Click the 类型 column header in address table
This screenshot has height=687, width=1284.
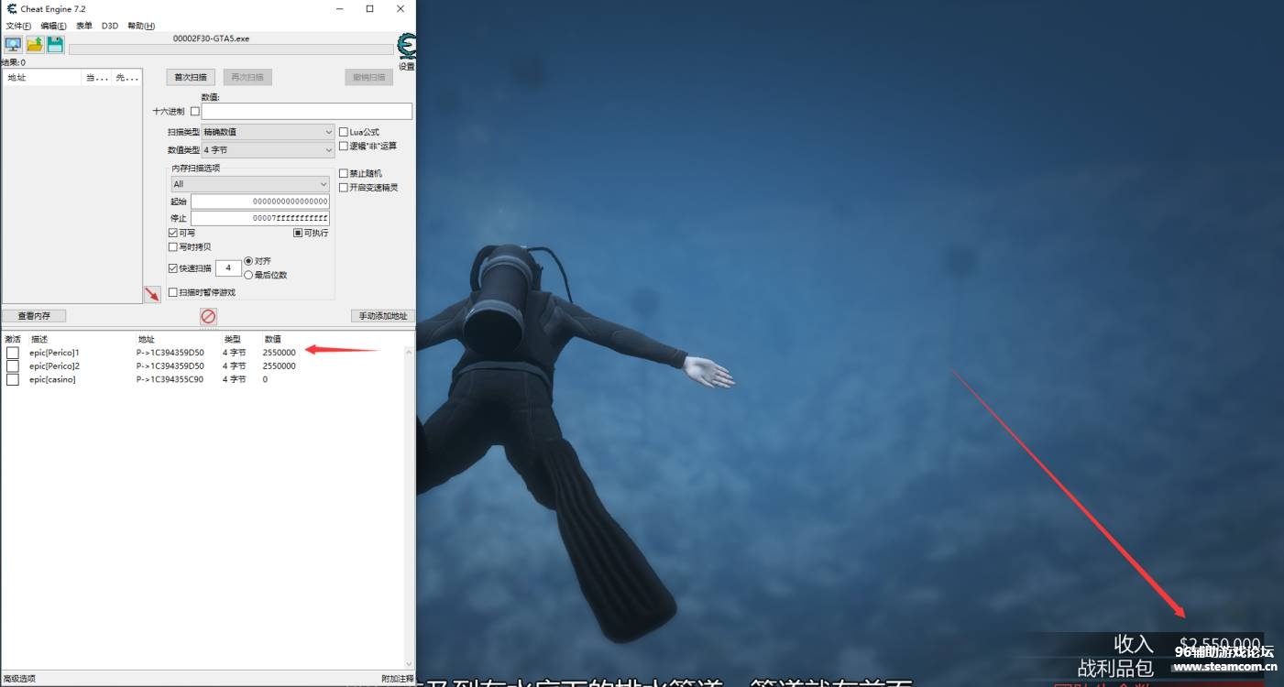point(232,339)
